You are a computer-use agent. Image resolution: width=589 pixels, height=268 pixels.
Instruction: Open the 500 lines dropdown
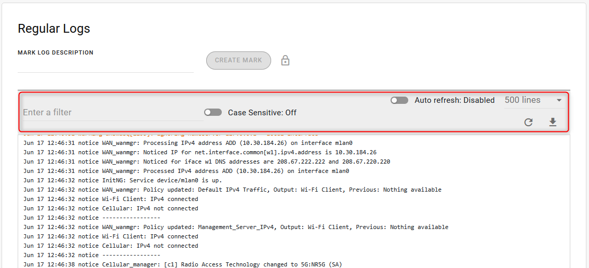tap(533, 100)
